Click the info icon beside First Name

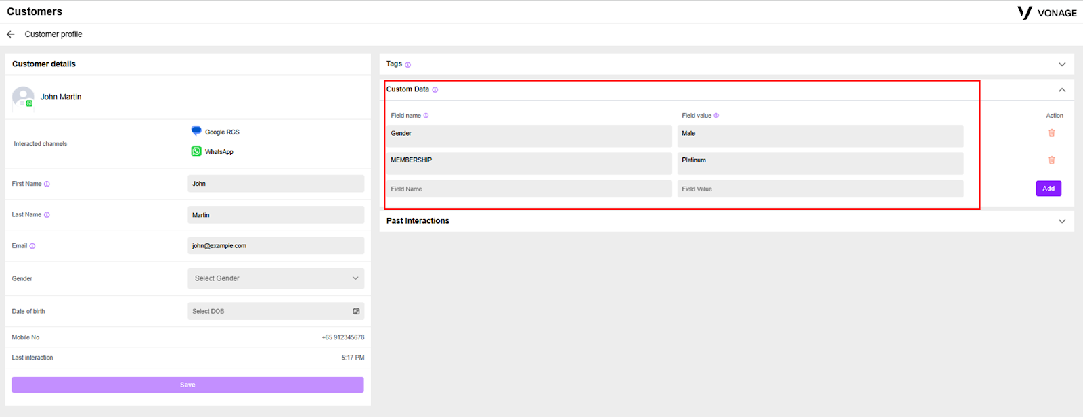coord(47,184)
